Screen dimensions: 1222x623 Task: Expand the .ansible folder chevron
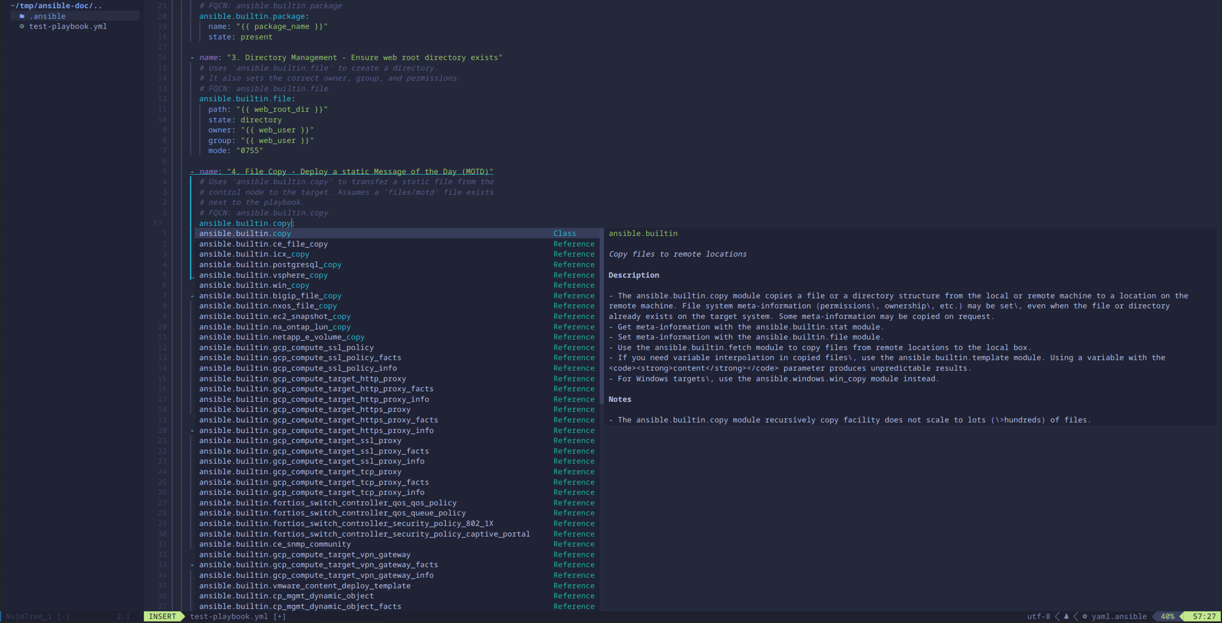[x=13, y=16]
